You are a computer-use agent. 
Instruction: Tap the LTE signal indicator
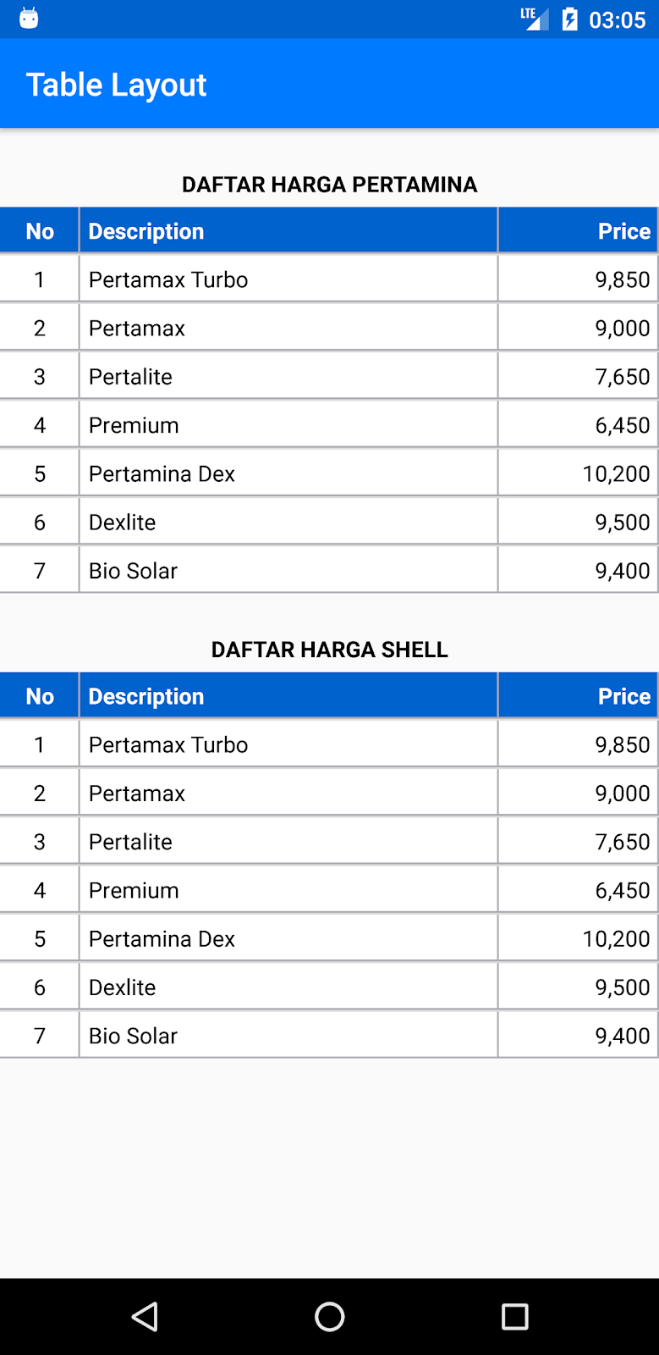tap(535, 17)
